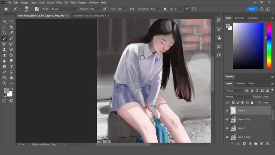Toggle lock image pixels brush icon

click(238, 102)
